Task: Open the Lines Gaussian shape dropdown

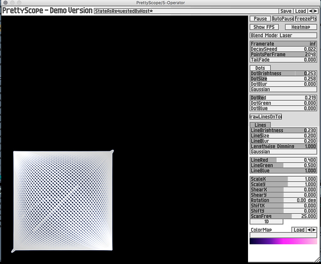Action: (283, 152)
